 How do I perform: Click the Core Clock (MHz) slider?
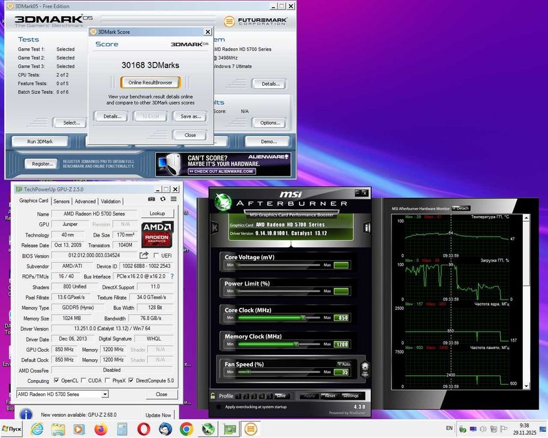279,318
